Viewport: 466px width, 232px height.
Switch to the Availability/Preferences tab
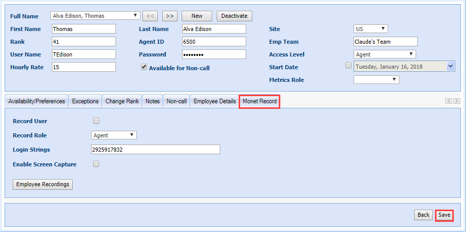click(x=37, y=101)
